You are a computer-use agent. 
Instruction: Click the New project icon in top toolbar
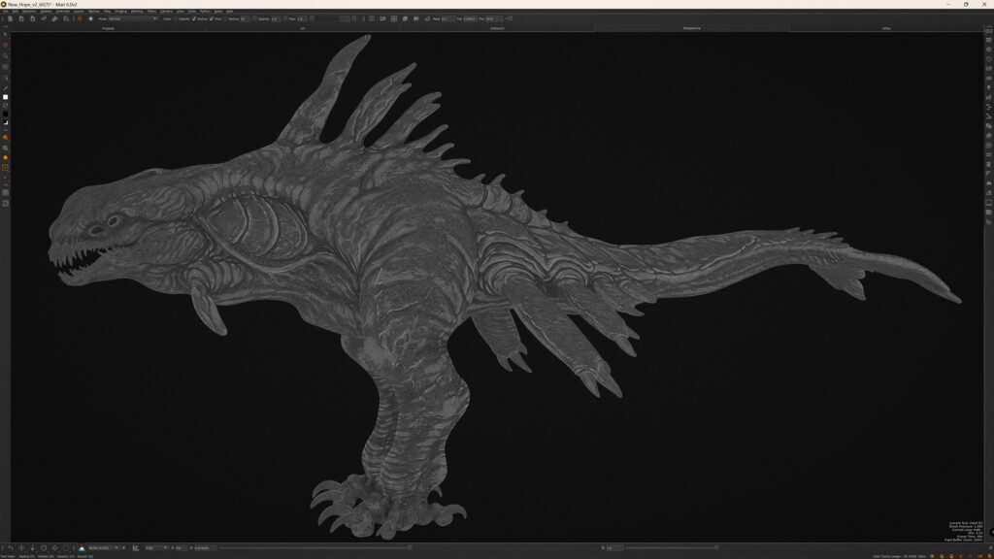coord(9,18)
